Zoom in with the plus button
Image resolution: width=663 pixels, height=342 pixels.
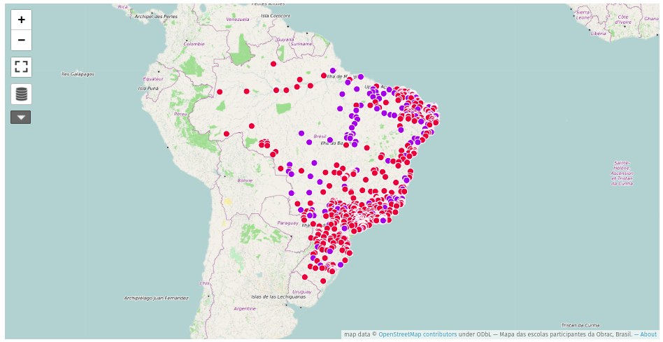point(21,20)
